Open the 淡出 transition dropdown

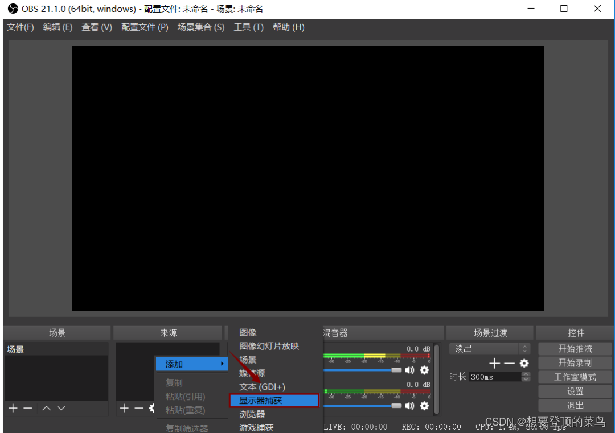[x=490, y=349]
